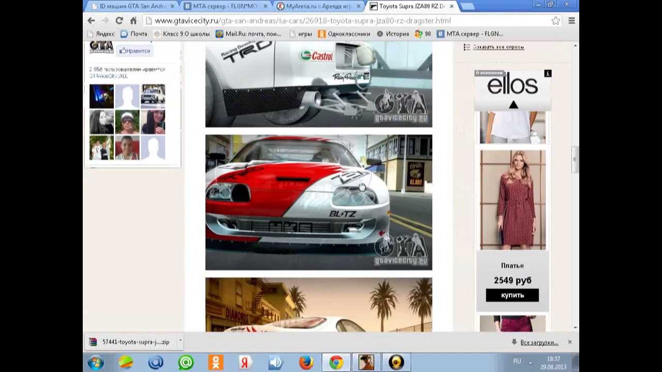This screenshot has height=372, width=662.
Task: Open the green-orange ball taskbar icon
Action: [126, 362]
